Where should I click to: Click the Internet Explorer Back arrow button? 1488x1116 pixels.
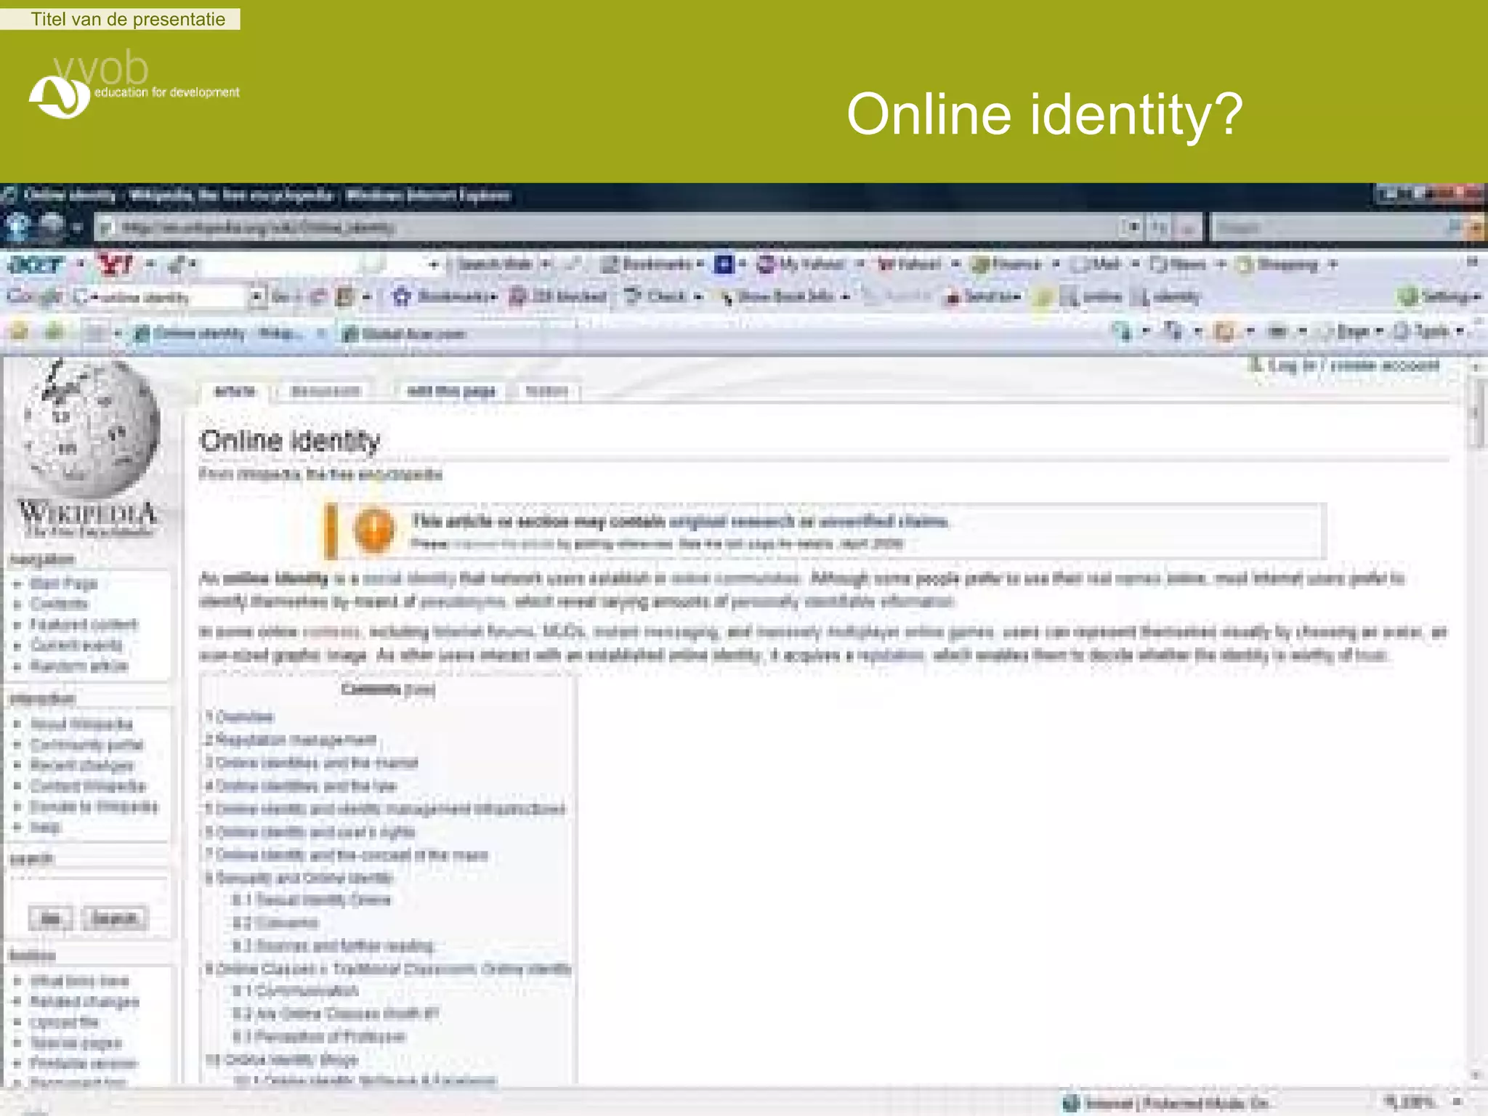(x=17, y=227)
